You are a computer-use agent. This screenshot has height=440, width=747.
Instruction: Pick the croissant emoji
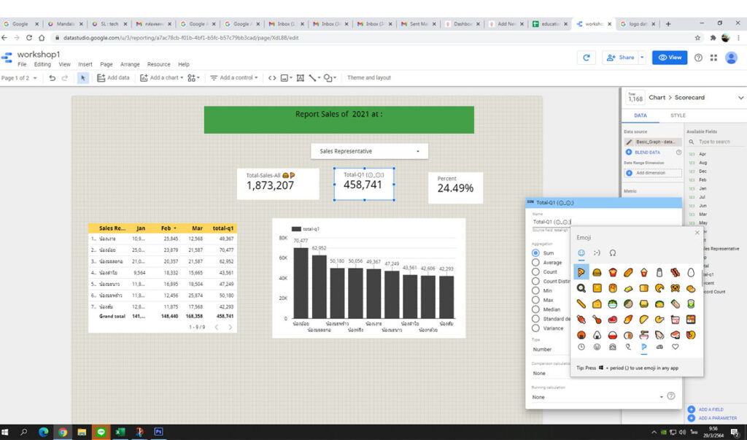[x=659, y=288]
